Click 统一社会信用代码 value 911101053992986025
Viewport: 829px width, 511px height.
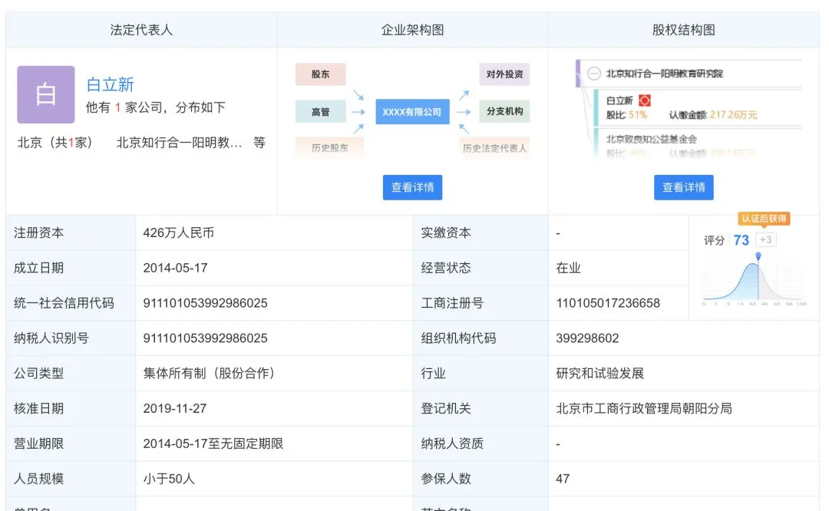[x=205, y=303]
